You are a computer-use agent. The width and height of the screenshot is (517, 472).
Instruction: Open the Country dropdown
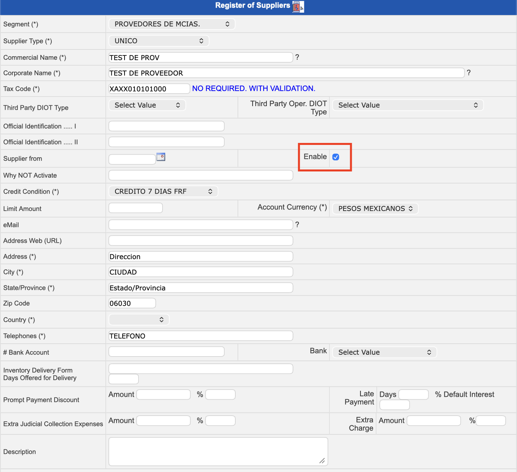[139, 320]
